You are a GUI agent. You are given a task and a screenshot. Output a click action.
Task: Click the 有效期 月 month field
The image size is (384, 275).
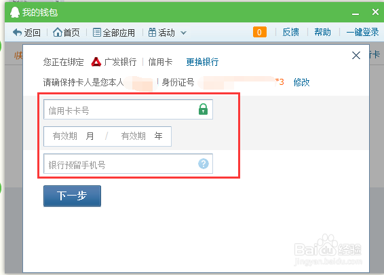coord(73,136)
